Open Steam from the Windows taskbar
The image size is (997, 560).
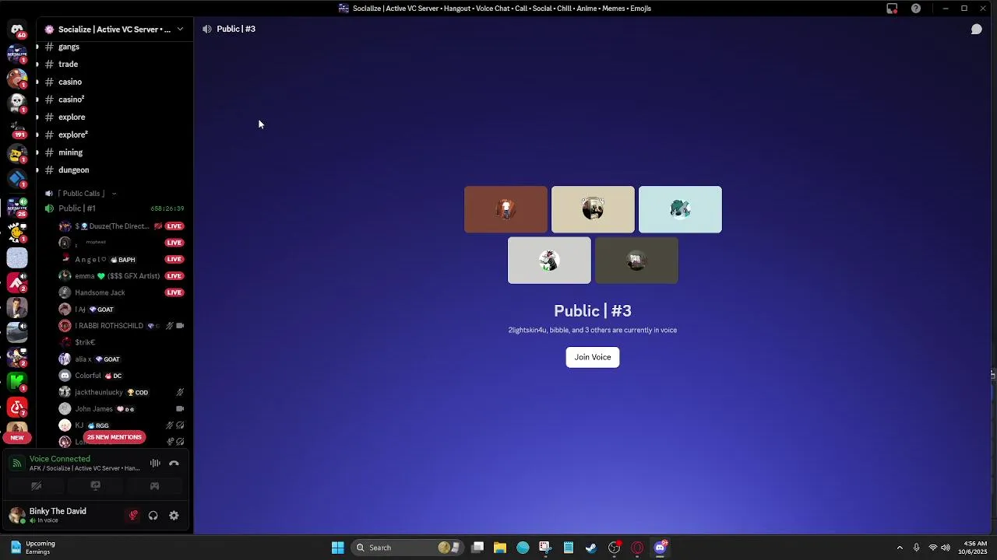(x=591, y=548)
